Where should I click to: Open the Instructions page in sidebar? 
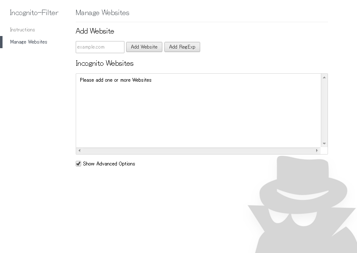(x=22, y=30)
